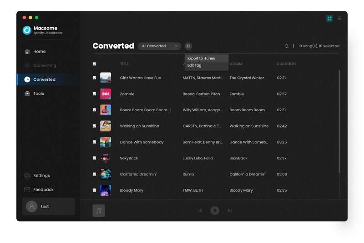Uncheck Dance With Somebody checkbox
The height and width of the screenshot is (243, 364).
[x=95, y=142]
